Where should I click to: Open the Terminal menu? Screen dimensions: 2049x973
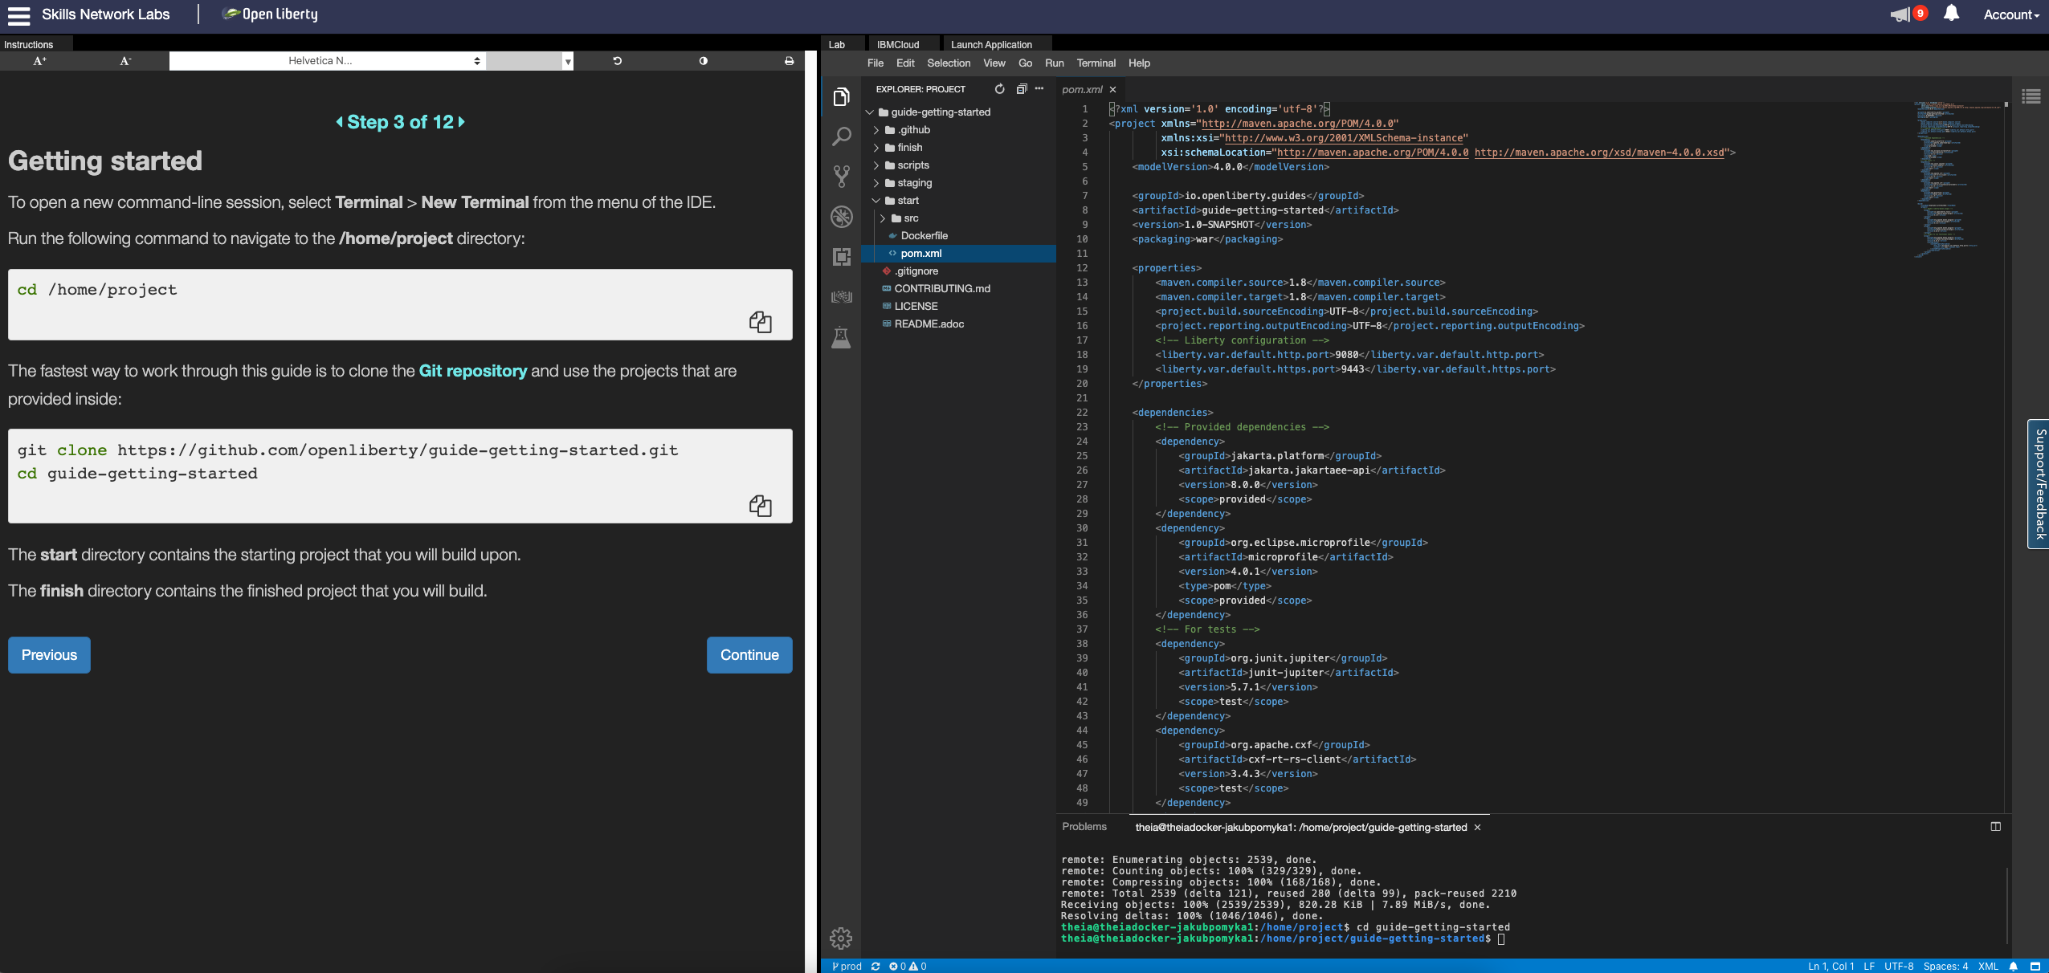(x=1096, y=63)
